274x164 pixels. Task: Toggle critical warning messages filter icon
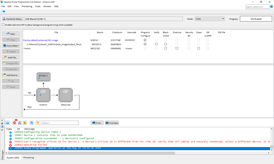click(x=19, y=123)
